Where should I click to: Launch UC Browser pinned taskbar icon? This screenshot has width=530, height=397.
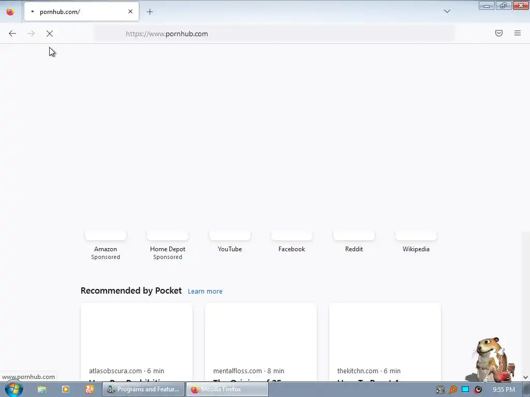tap(90, 389)
